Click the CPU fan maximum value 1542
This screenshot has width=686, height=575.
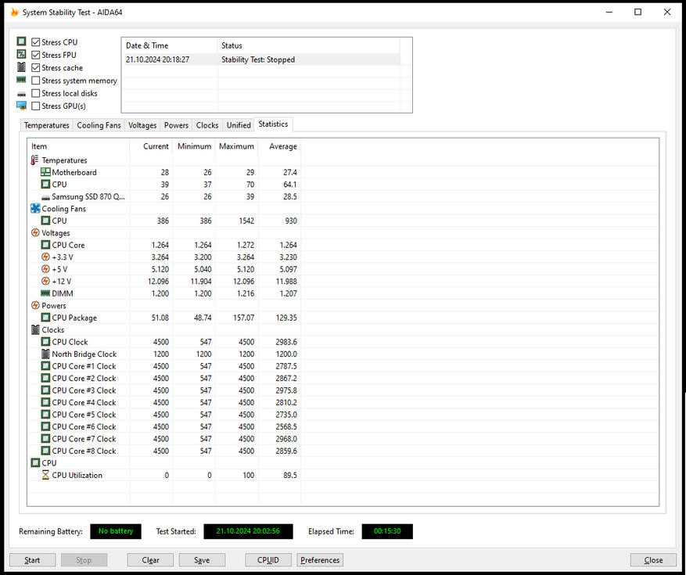coord(246,221)
